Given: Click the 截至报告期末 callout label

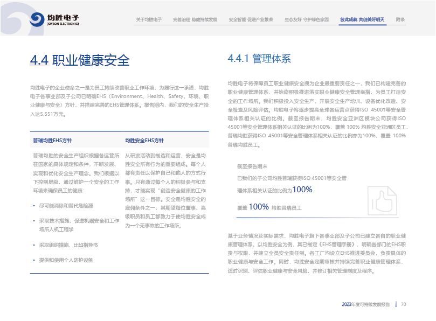Looking at the screenshot, I should click(252, 166).
